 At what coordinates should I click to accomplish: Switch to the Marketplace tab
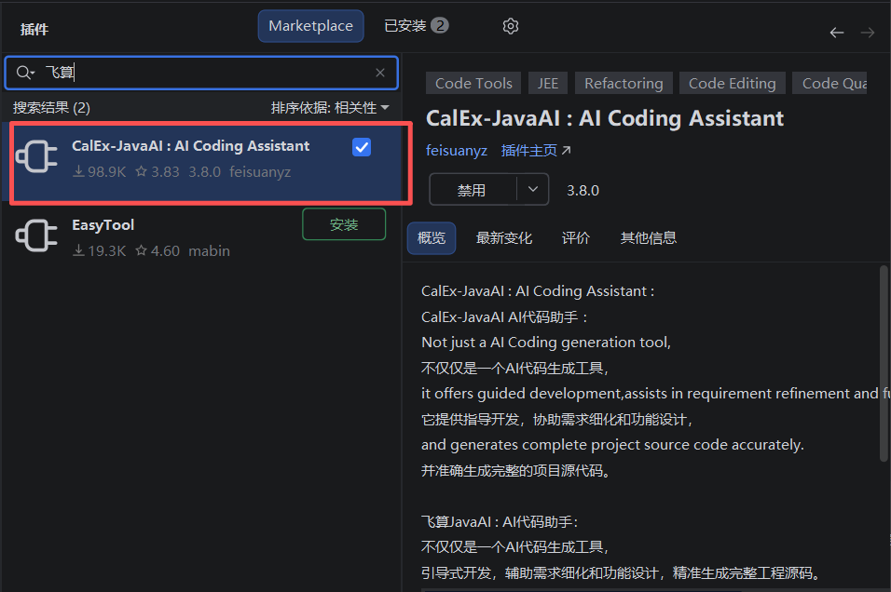click(311, 26)
